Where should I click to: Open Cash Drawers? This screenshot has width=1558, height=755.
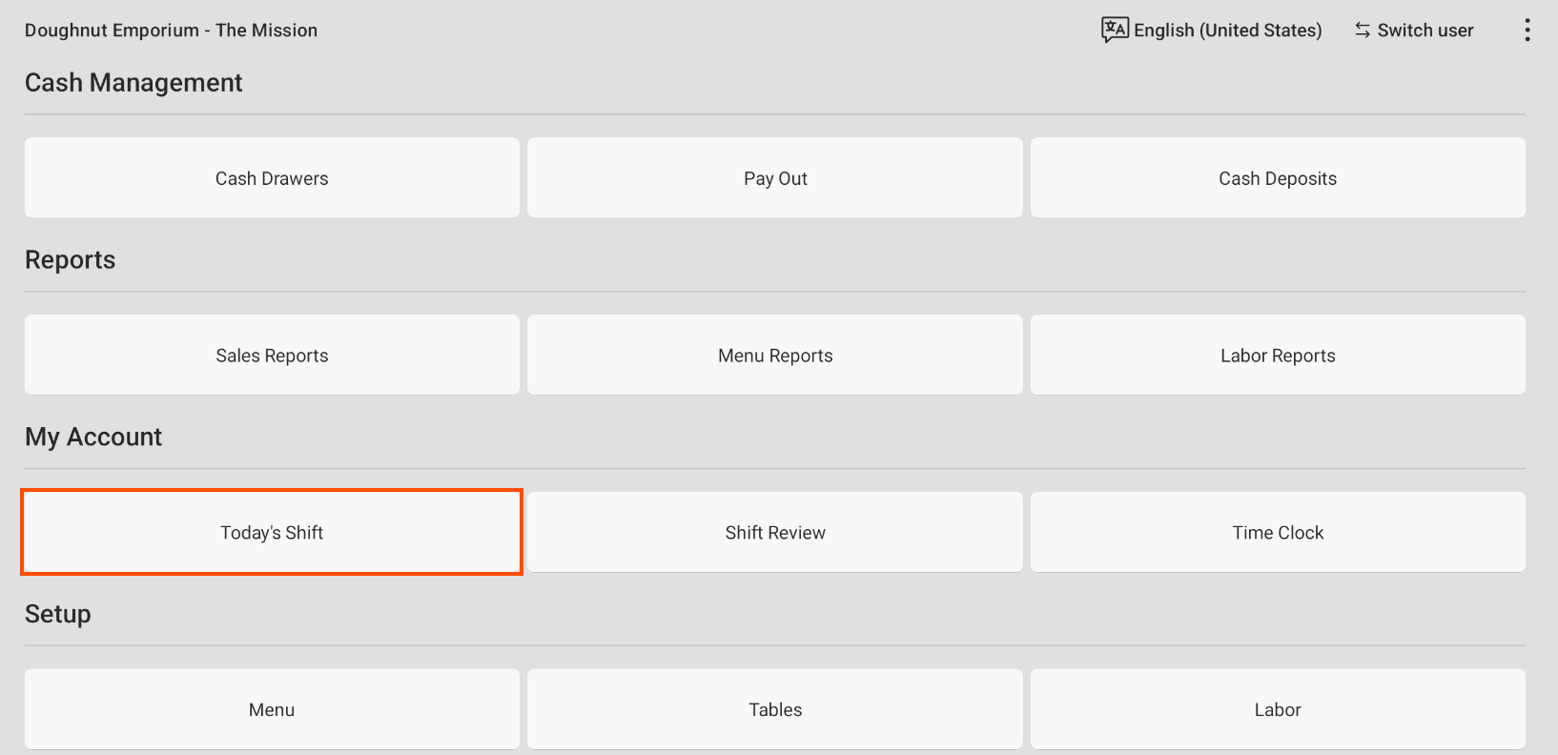272,178
